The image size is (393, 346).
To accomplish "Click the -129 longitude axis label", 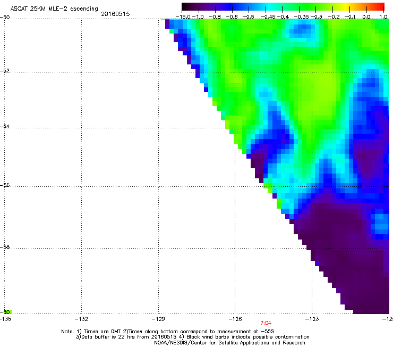I will pyautogui.click(x=158, y=319).
